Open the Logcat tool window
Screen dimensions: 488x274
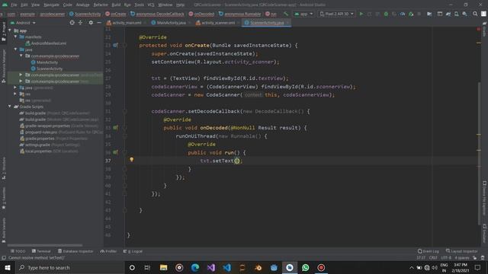[133, 251]
